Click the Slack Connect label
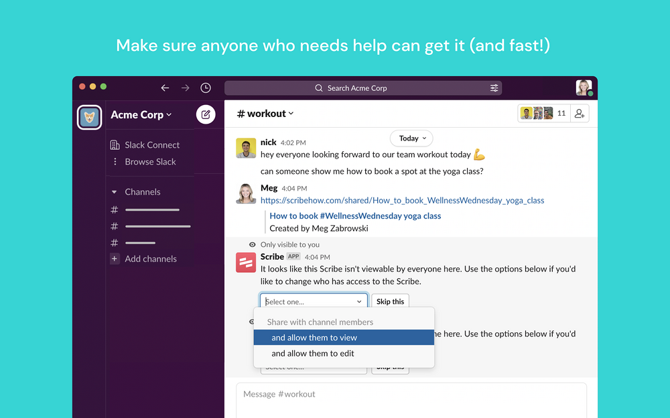 152,145
